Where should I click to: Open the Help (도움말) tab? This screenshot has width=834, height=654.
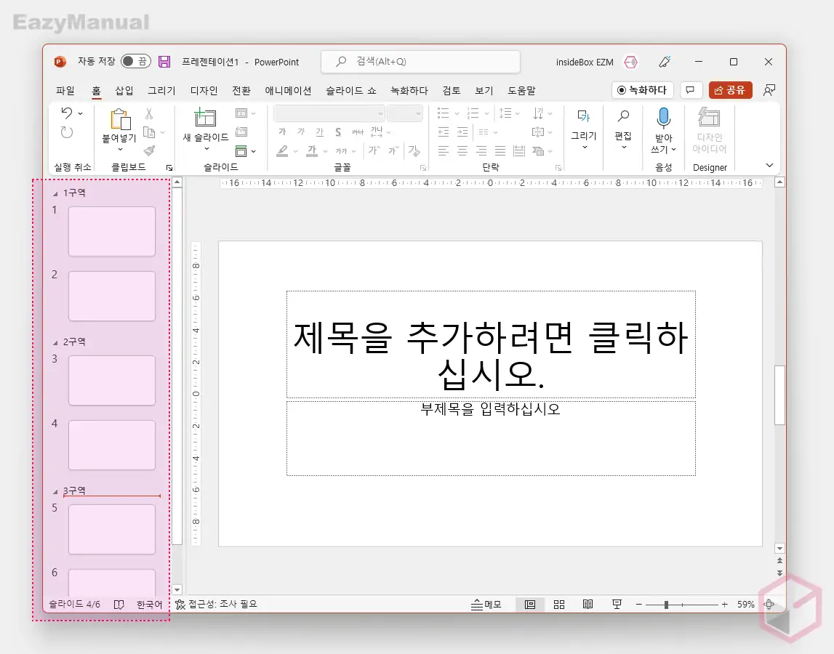click(x=521, y=91)
